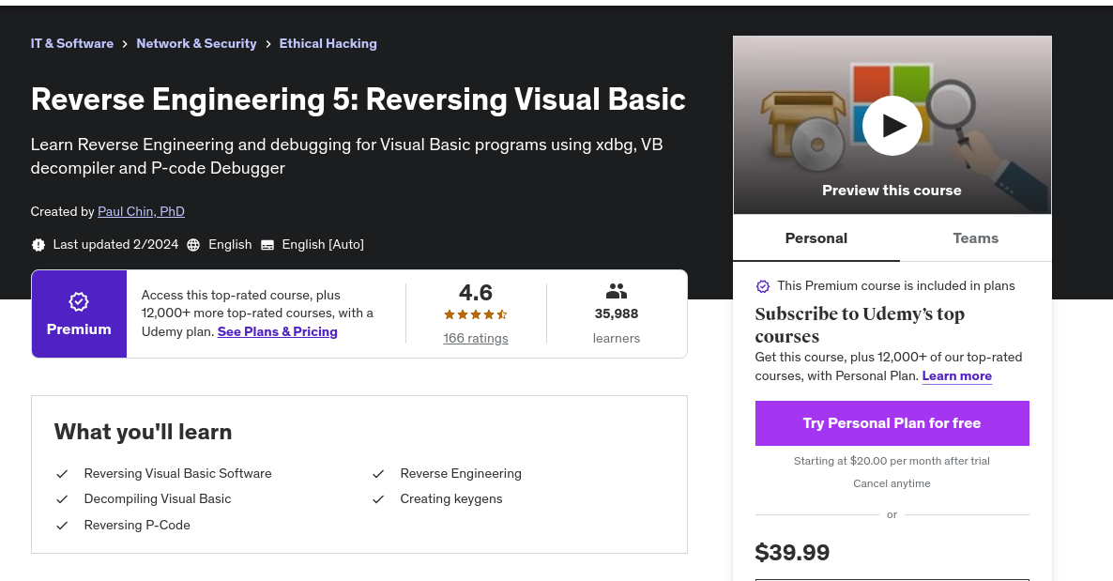Click the 35,988 learners count
Screen dimensions: 1113x581
[x=617, y=313]
